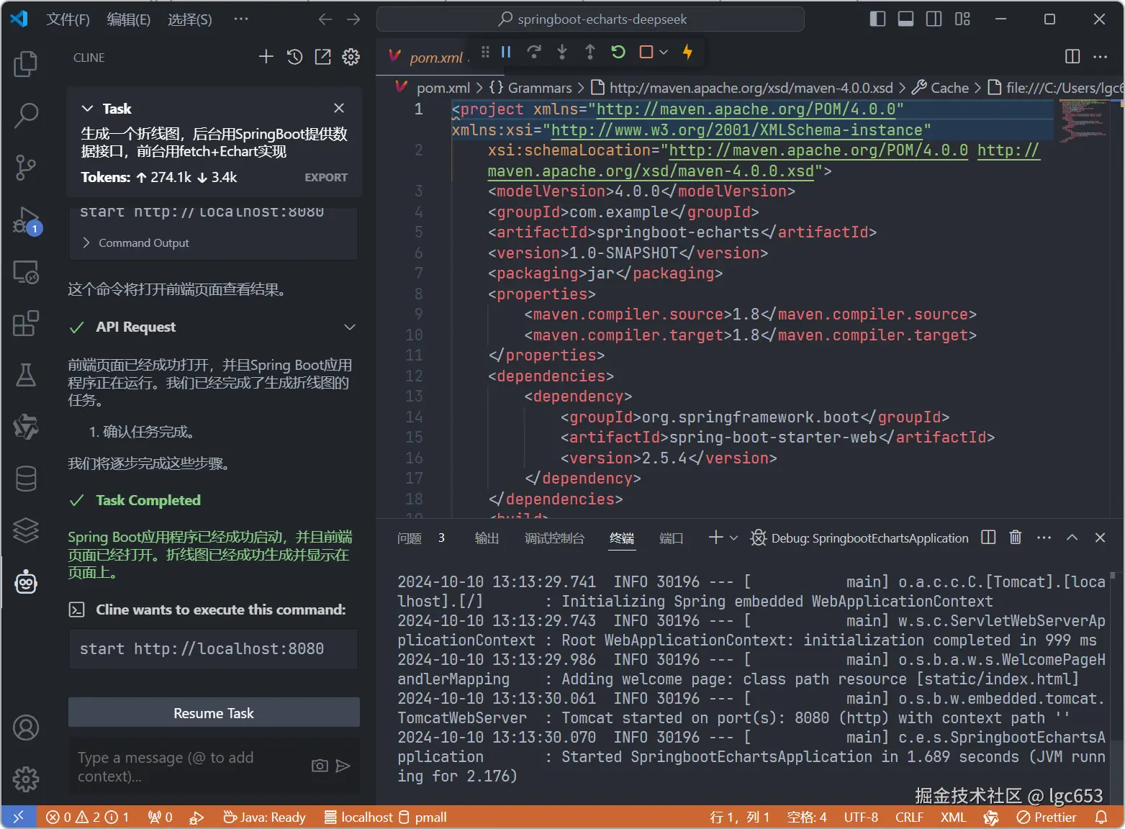
Task: Open the Manage gear in activity bar
Action: click(x=26, y=779)
